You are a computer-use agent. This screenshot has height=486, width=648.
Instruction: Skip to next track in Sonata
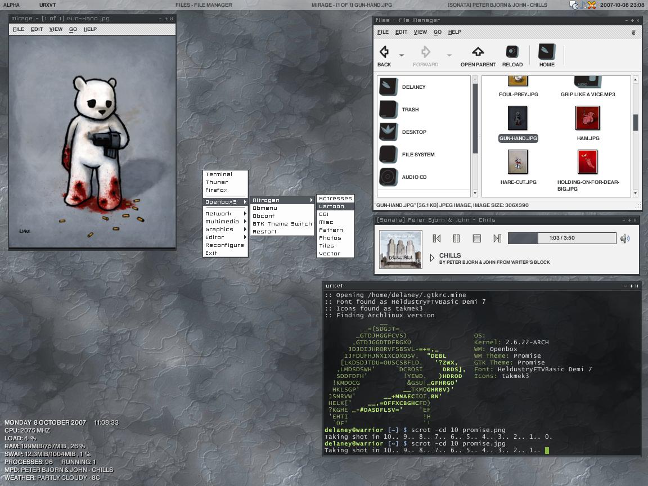pyautogui.click(x=497, y=238)
